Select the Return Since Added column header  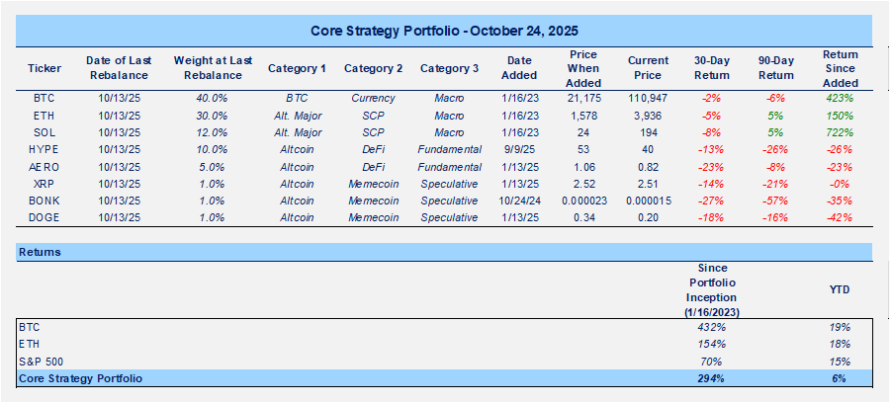tap(841, 68)
